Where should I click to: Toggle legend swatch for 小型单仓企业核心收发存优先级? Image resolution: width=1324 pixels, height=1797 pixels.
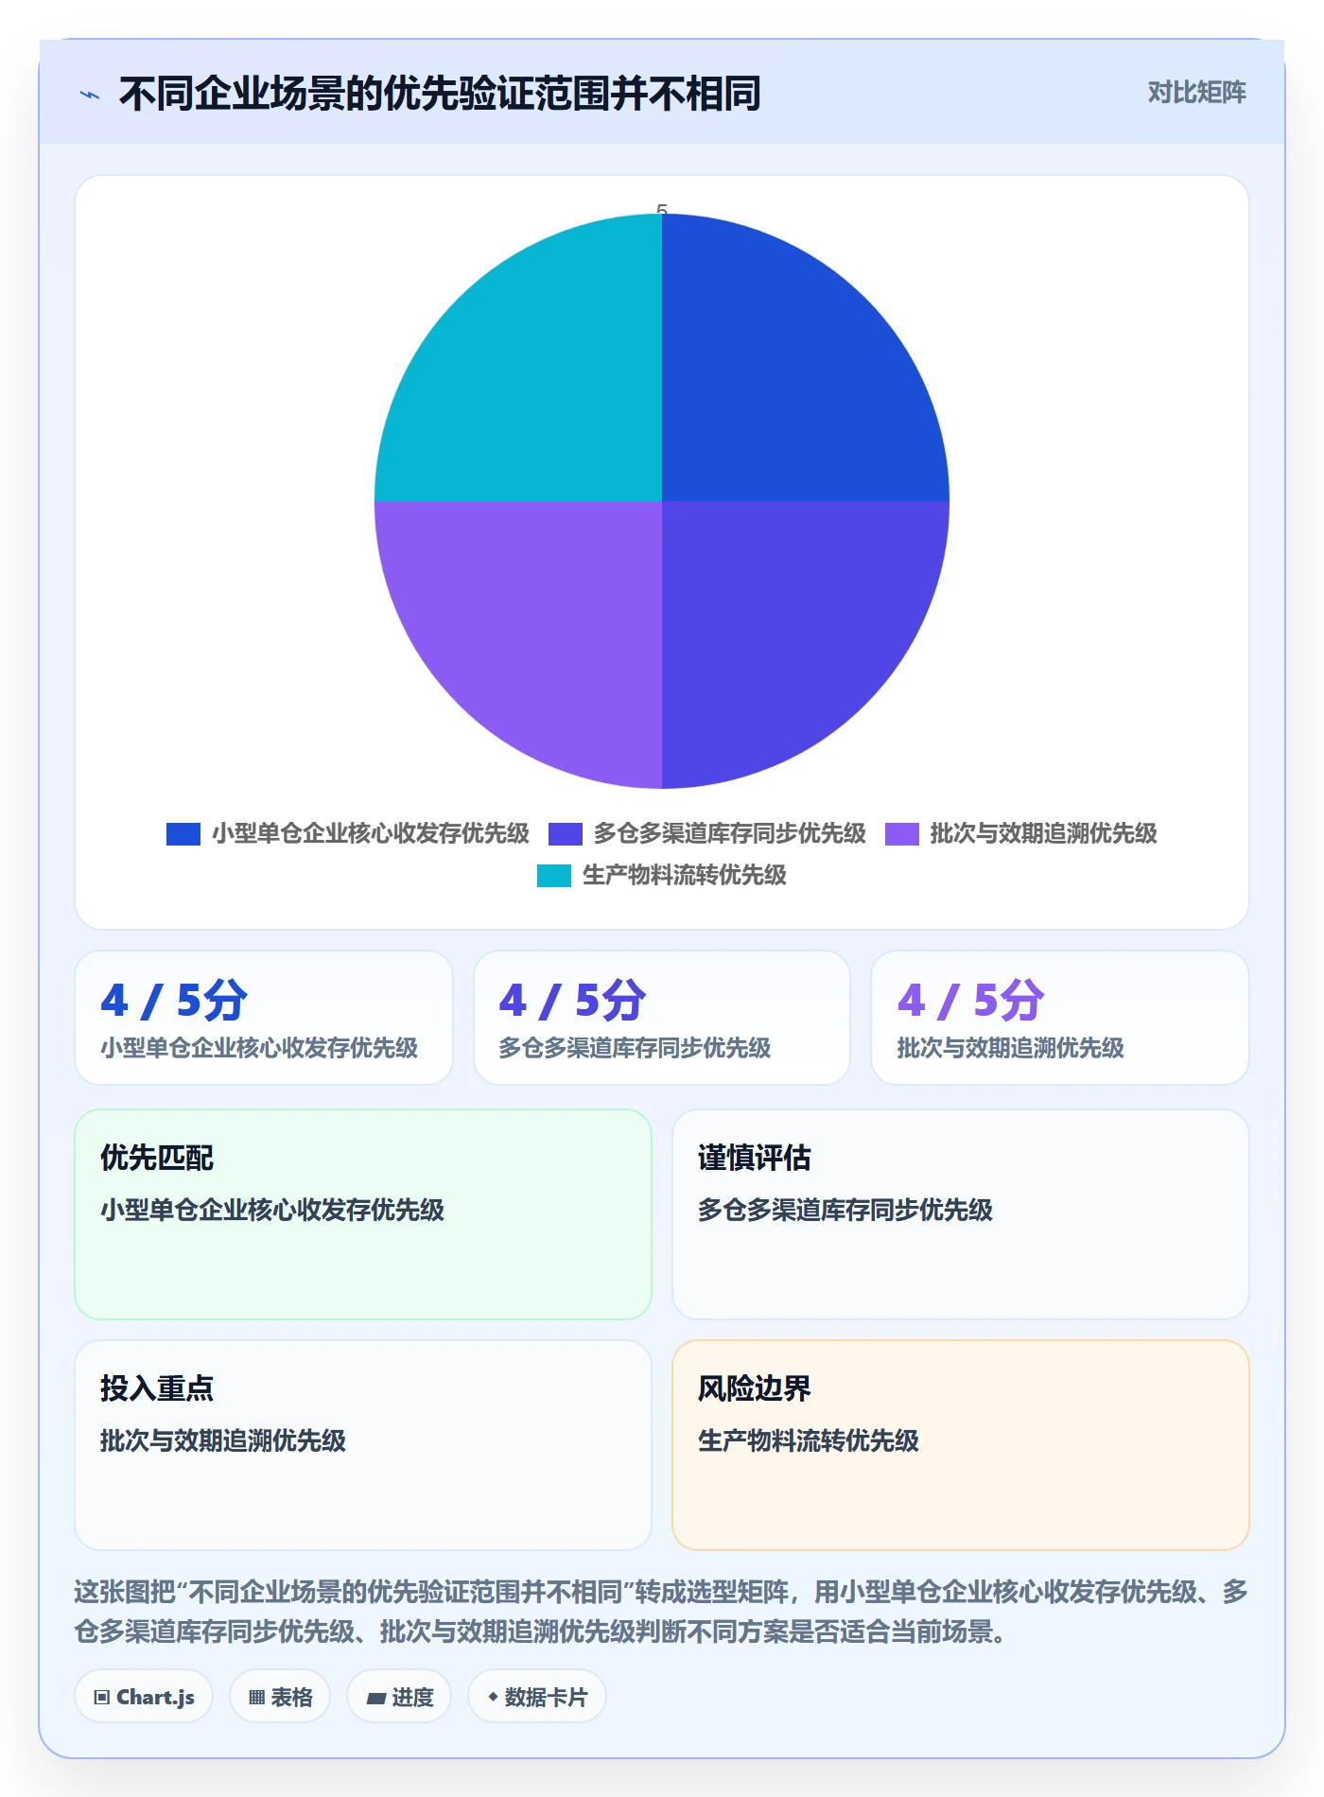tap(183, 833)
